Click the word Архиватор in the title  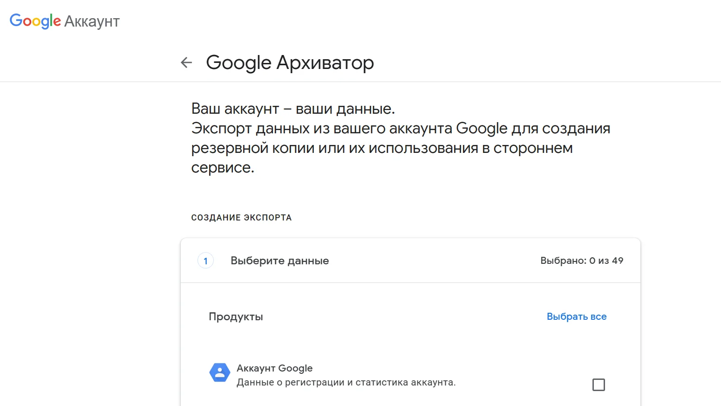point(325,62)
